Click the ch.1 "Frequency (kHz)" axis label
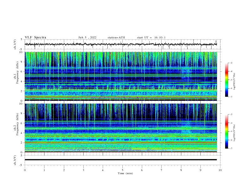 [x=18, y=73]
